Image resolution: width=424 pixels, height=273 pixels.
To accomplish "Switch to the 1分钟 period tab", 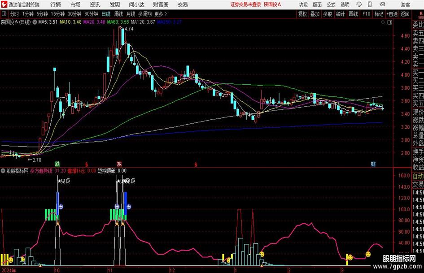I will click(x=28, y=14).
